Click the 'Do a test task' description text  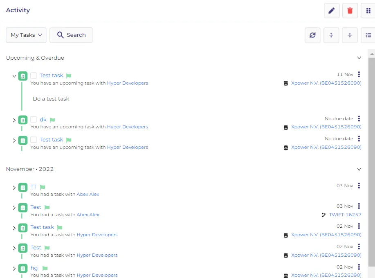[51, 99]
